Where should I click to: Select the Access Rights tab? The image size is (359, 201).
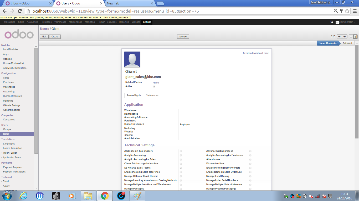pyautogui.click(x=134, y=95)
